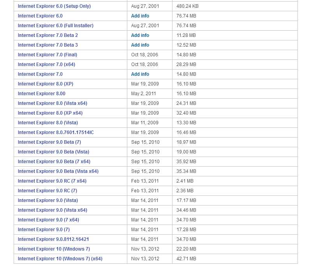Click the date Oct 18, 2006 for 7.0 (Final)

point(144,55)
